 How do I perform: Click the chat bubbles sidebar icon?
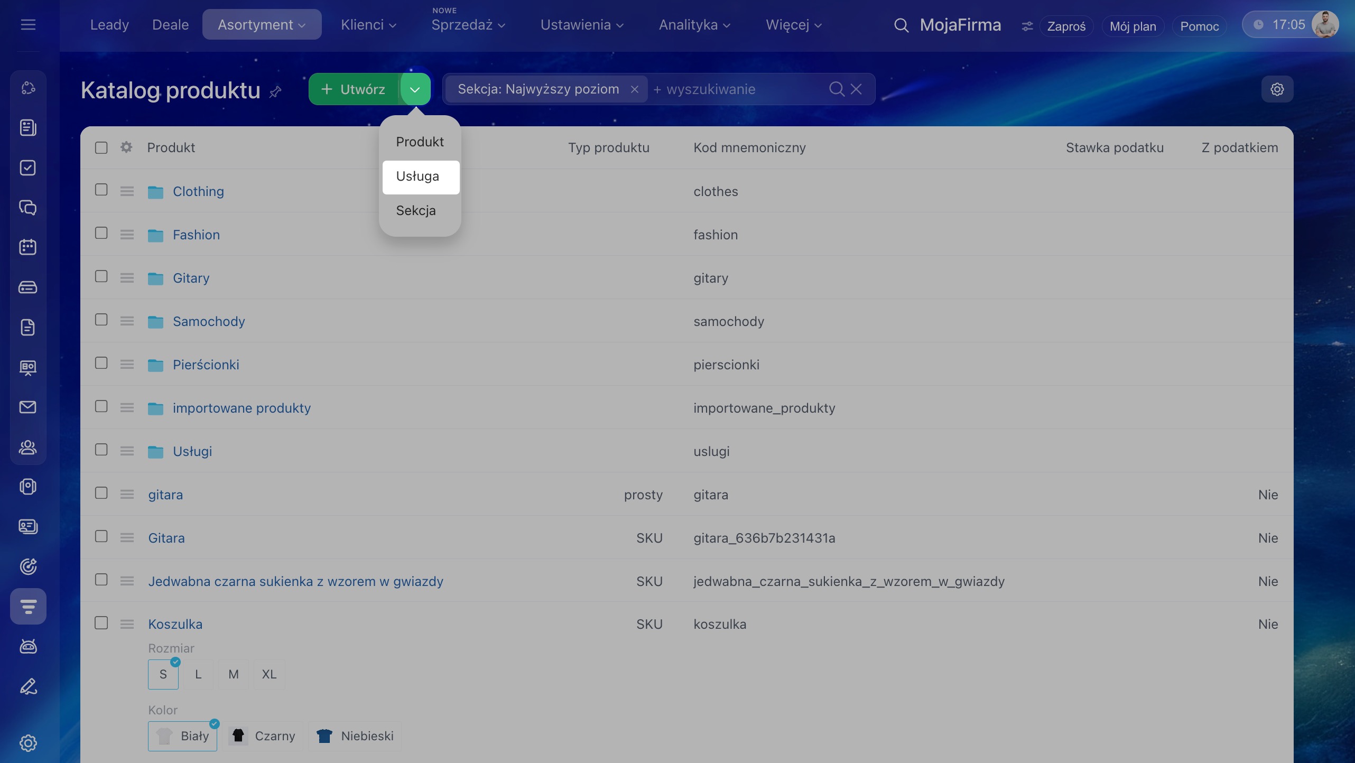click(x=28, y=207)
